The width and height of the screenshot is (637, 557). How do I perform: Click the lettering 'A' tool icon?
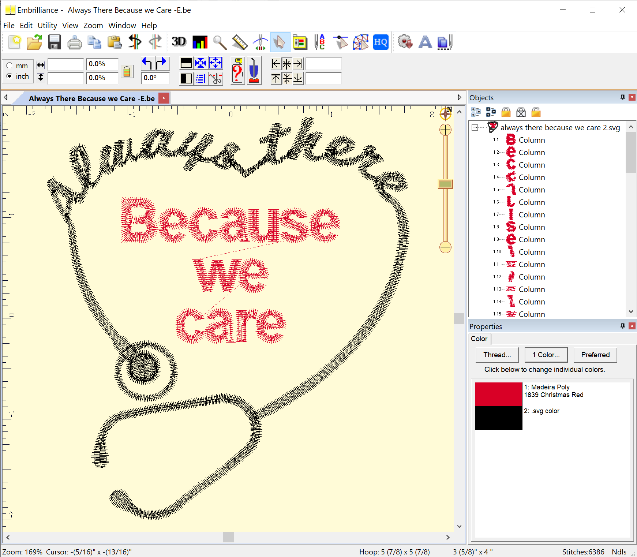click(425, 42)
